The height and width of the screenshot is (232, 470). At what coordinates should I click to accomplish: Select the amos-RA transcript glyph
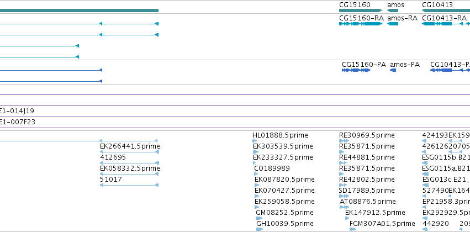pos(393,24)
